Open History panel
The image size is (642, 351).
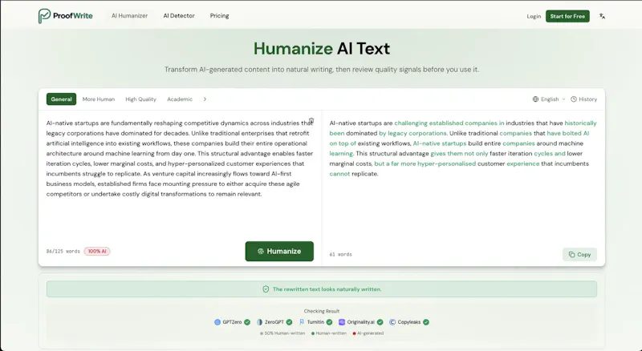pos(584,99)
